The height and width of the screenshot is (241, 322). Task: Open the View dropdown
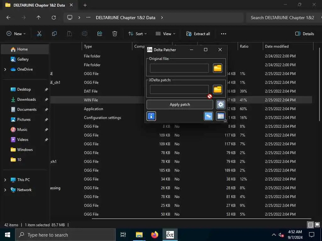[x=165, y=34]
